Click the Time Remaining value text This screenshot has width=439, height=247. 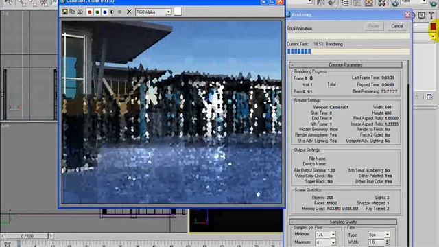[x=389, y=91]
